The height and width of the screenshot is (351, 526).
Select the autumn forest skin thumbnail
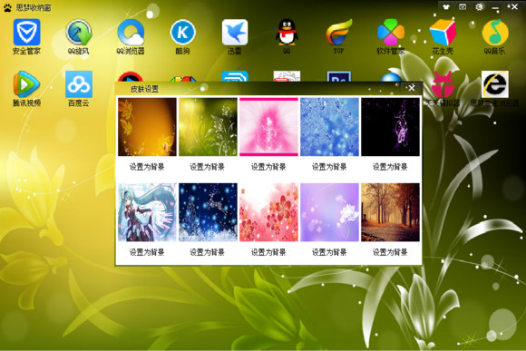(x=390, y=212)
